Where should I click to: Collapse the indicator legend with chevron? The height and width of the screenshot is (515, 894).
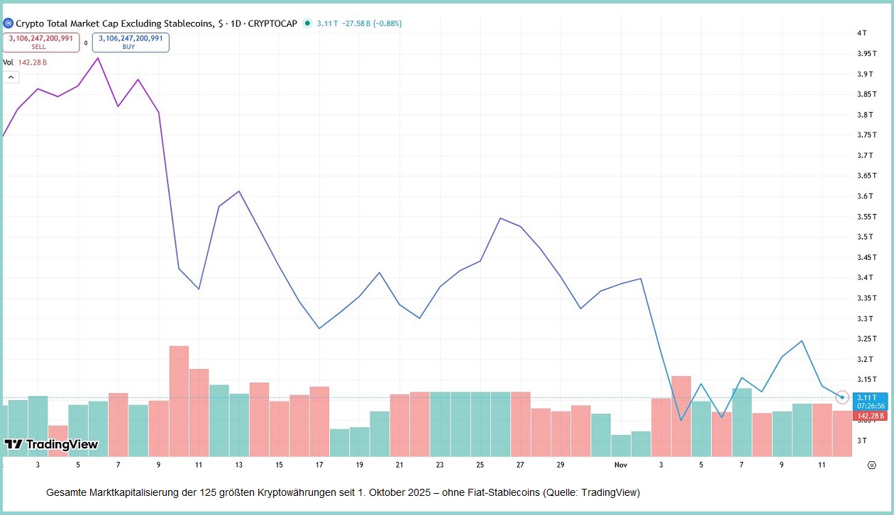click(11, 77)
